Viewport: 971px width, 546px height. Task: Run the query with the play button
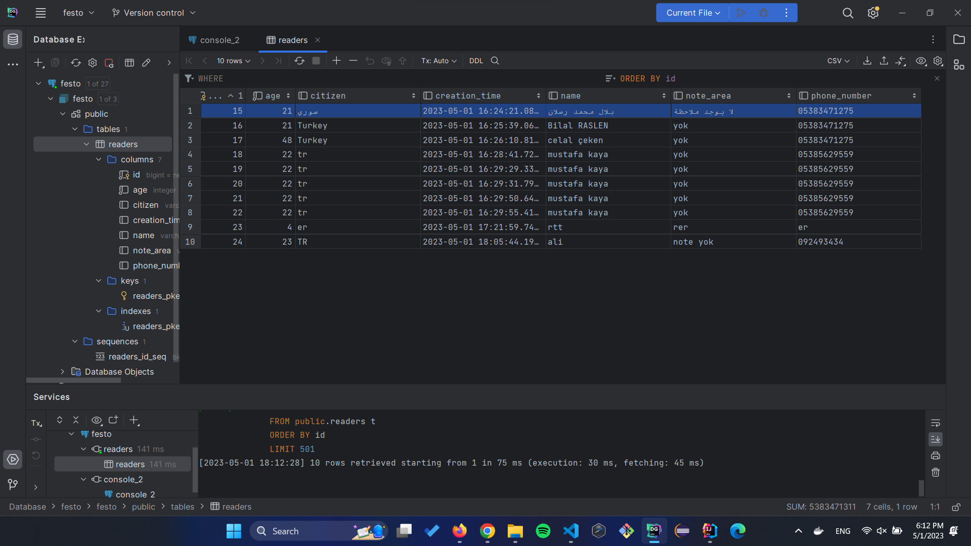point(741,13)
